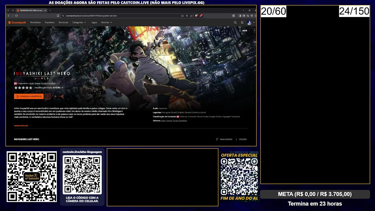
Task: Bookmark this page from the address bar
Action: click(x=58, y=16)
